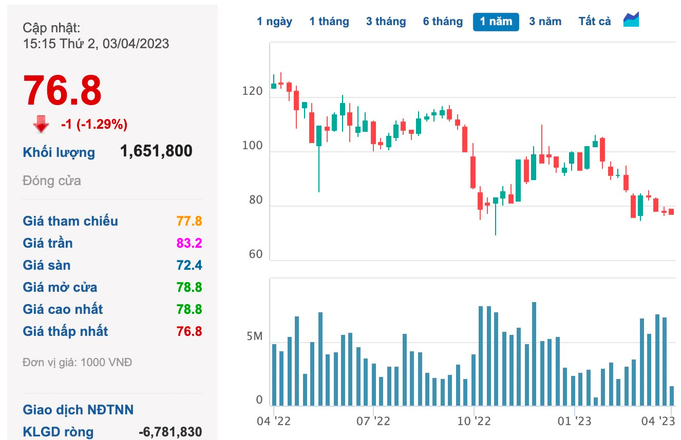Viewport: 681px width, 440px height.
Task: Click the 'Giá tham chiếu' label
Action: pyautogui.click(x=70, y=221)
